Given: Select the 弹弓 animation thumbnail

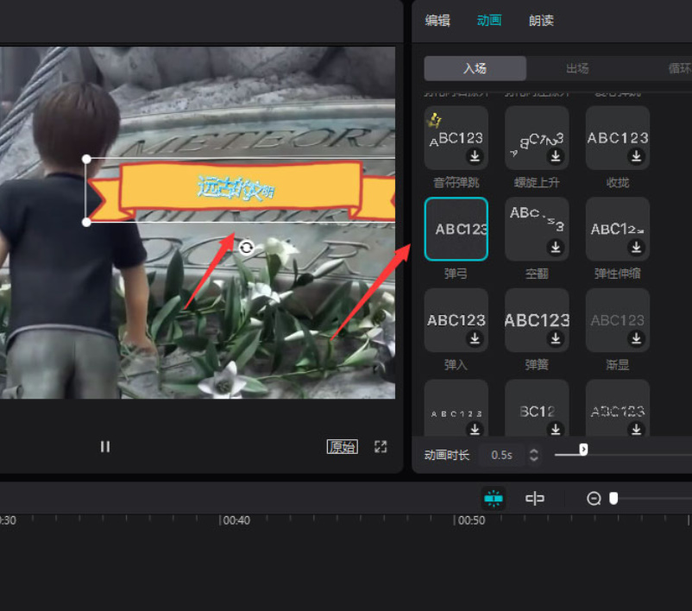Looking at the screenshot, I should [456, 229].
